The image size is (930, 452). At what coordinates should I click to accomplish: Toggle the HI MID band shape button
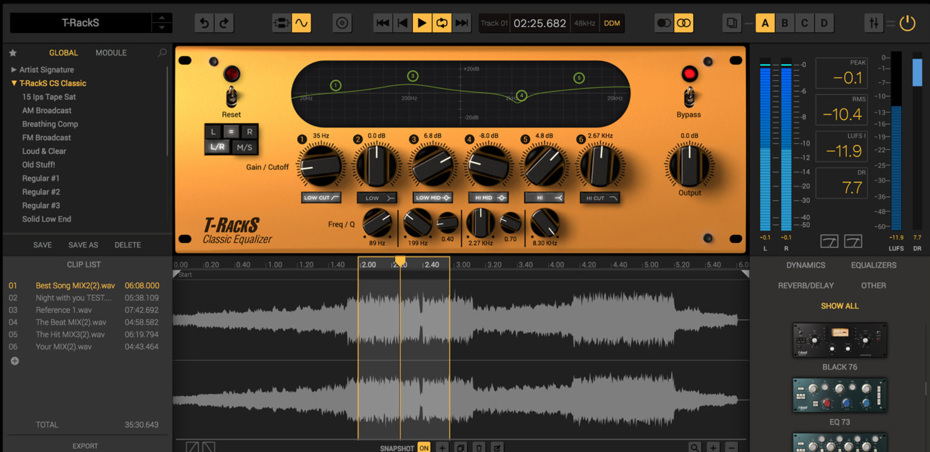click(489, 198)
